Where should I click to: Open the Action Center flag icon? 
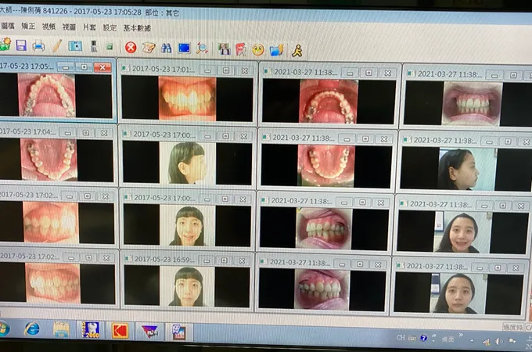(512, 340)
